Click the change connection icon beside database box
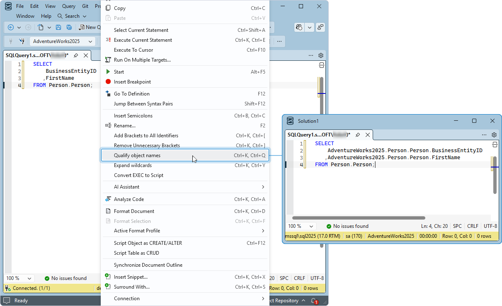 coord(22,41)
